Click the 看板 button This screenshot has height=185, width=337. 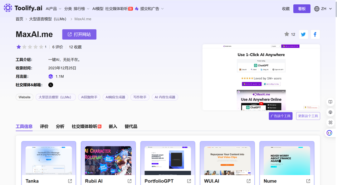tap(302, 9)
